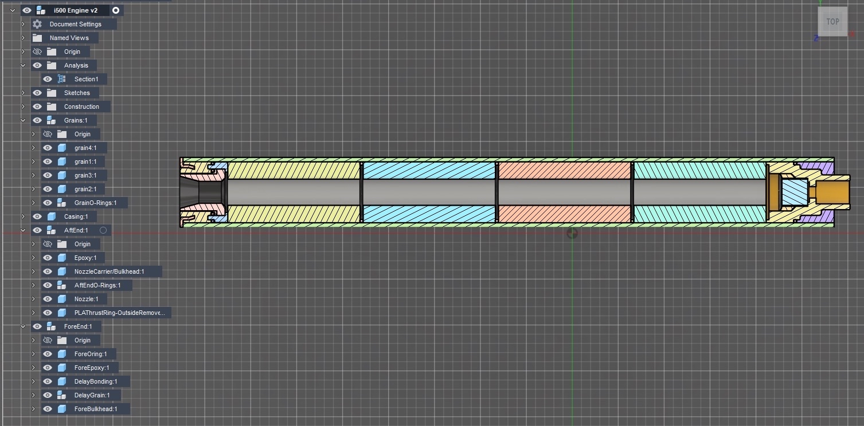Hide the grain4 component
The image size is (864, 426).
(x=48, y=148)
